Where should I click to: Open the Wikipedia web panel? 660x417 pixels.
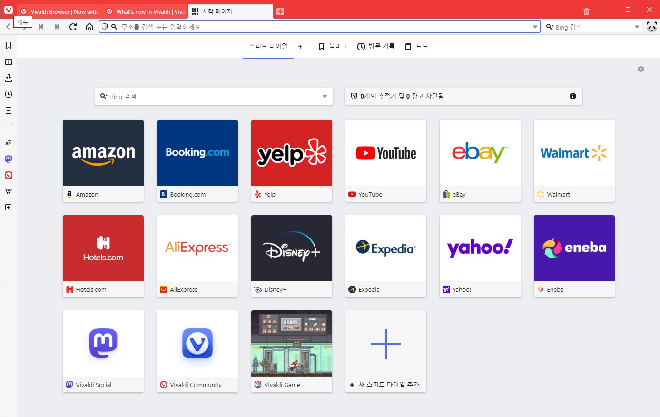click(8, 191)
